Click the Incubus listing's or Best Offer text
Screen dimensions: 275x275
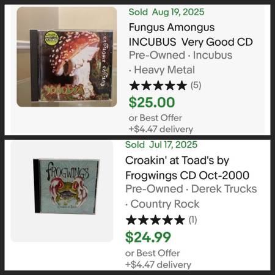(x=155, y=118)
